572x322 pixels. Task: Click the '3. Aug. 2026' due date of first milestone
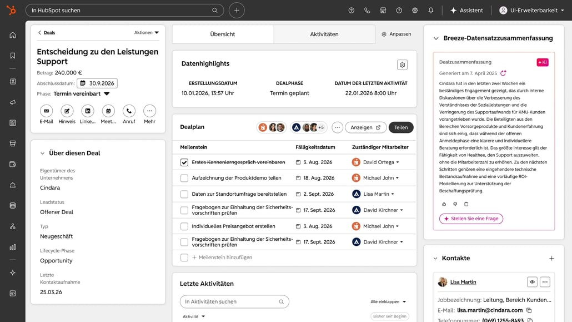[314, 162]
